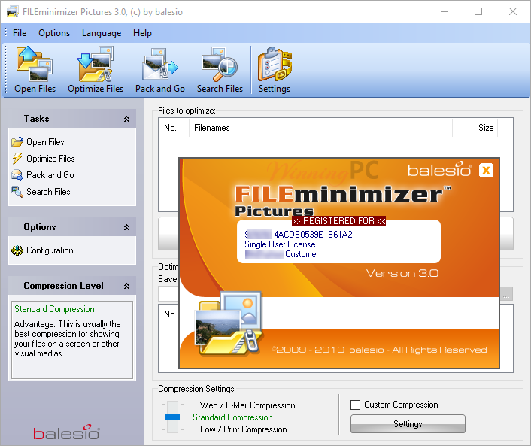Click the Search Files toolbar icon
This screenshot has width=531, height=446.
[x=220, y=65]
